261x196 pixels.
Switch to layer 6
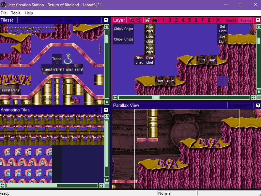click(196, 20)
